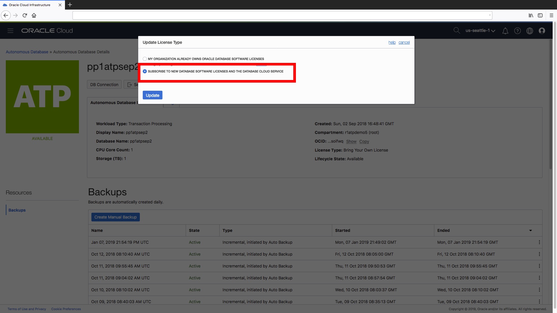This screenshot has height=313, width=557.
Task: Click the help question mark icon
Action: 517,31
